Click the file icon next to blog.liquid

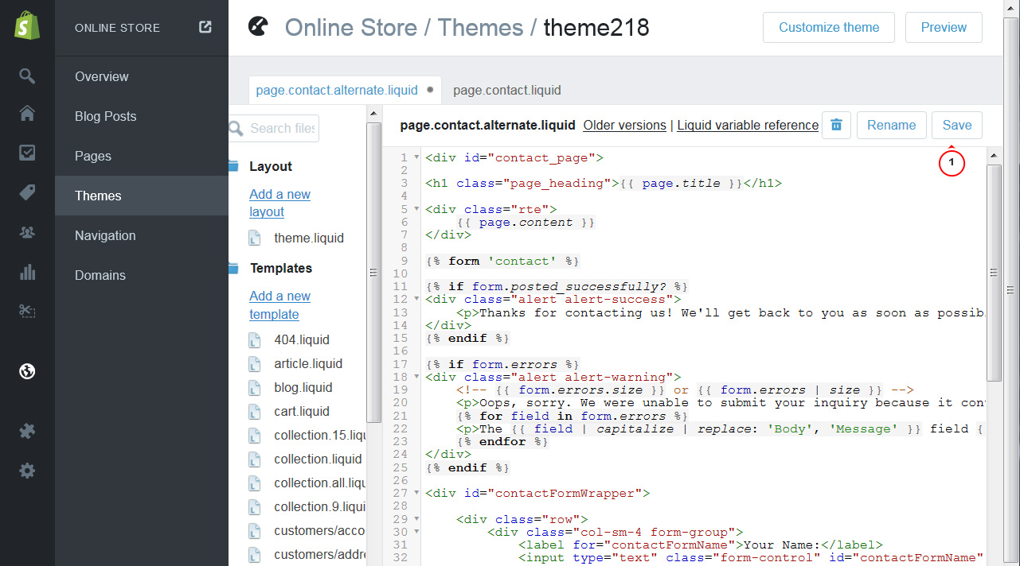255,387
